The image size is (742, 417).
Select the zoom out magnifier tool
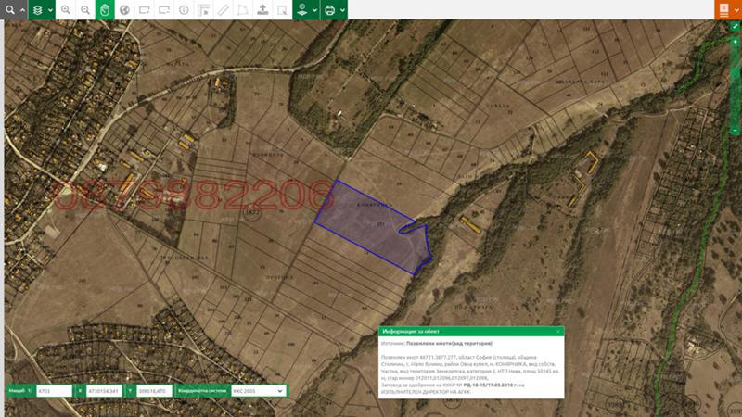click(x=85, y=9)
